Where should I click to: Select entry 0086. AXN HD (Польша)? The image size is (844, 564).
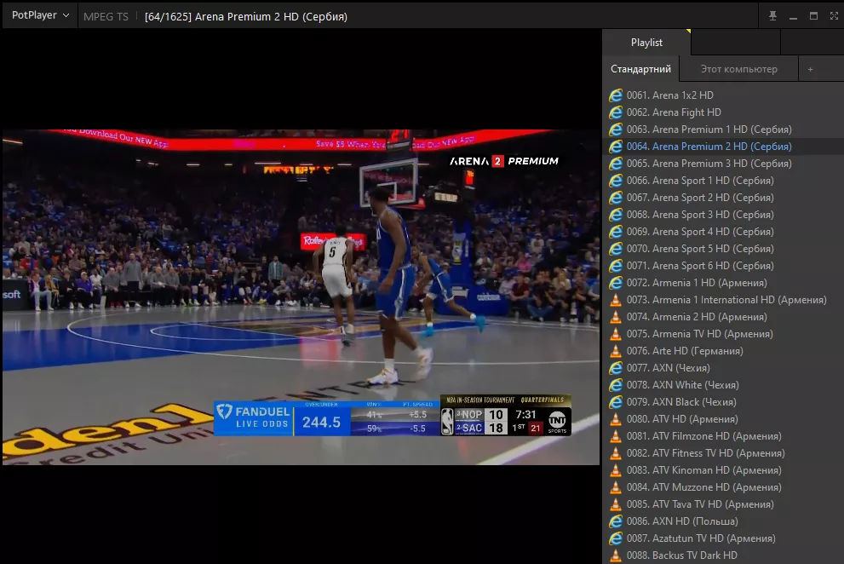[723, 522]
